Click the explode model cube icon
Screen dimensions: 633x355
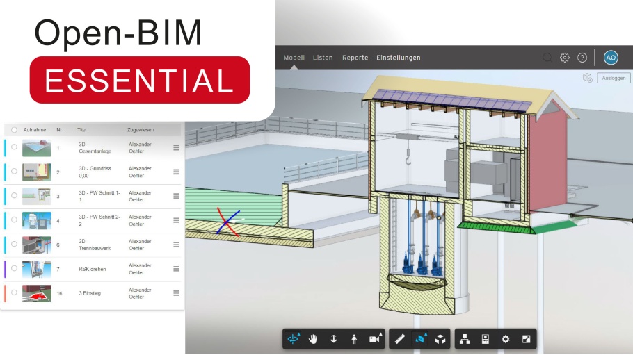click(440, 339)
